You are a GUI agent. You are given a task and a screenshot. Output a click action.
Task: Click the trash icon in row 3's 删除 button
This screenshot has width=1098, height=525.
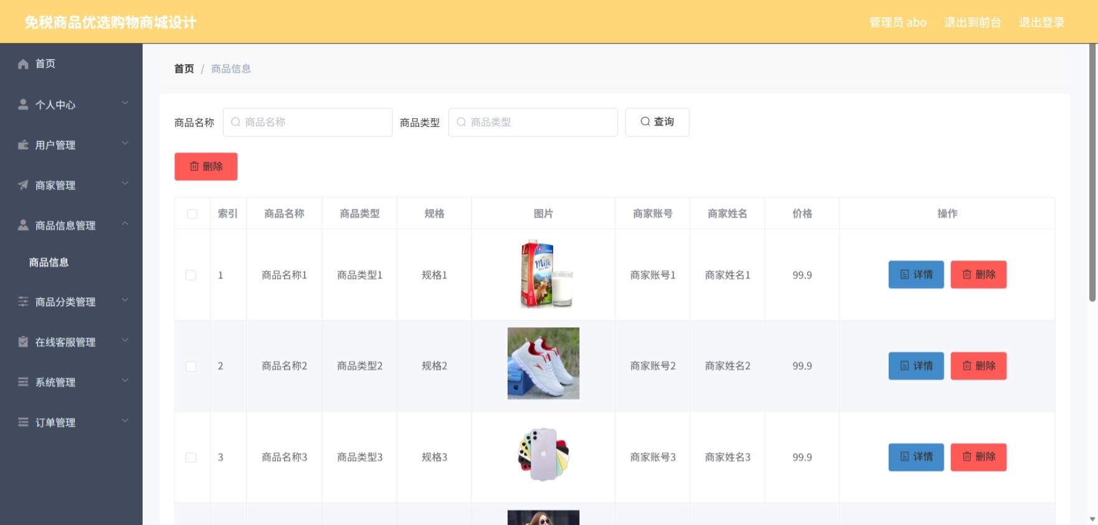967,457
